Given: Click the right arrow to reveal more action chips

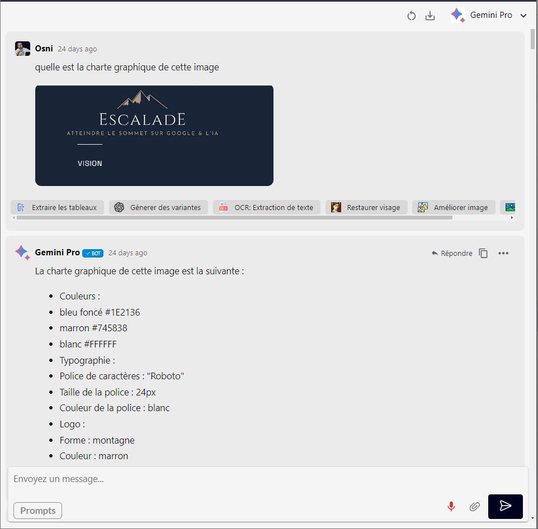Looking at the screenshot, I should 512,218.
